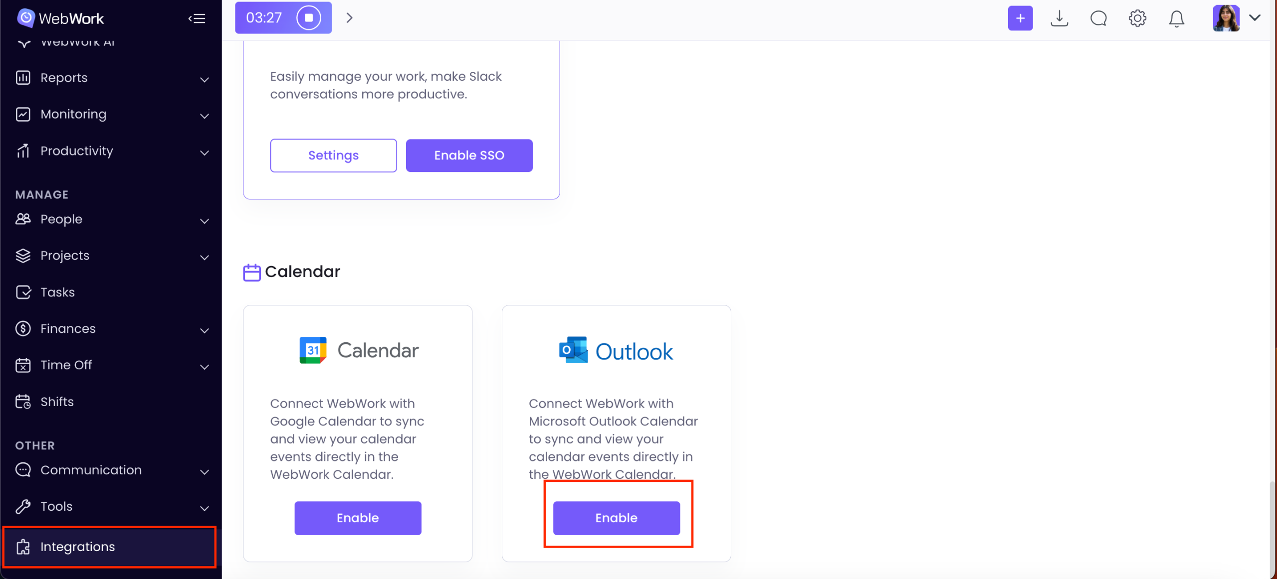Click the user profile avatar
Image resolution: width=1277 pixels, height=579 pixels.
(1226, 18)
